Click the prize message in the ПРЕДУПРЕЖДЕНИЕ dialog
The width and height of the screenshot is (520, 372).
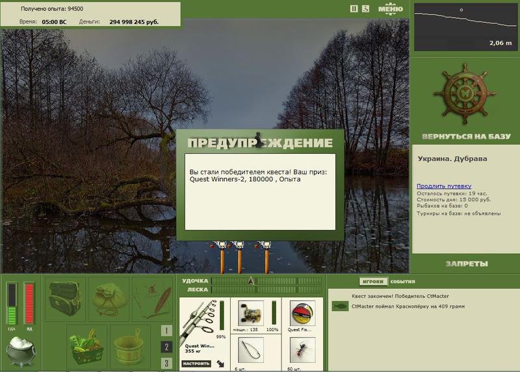tap(258, 175)
